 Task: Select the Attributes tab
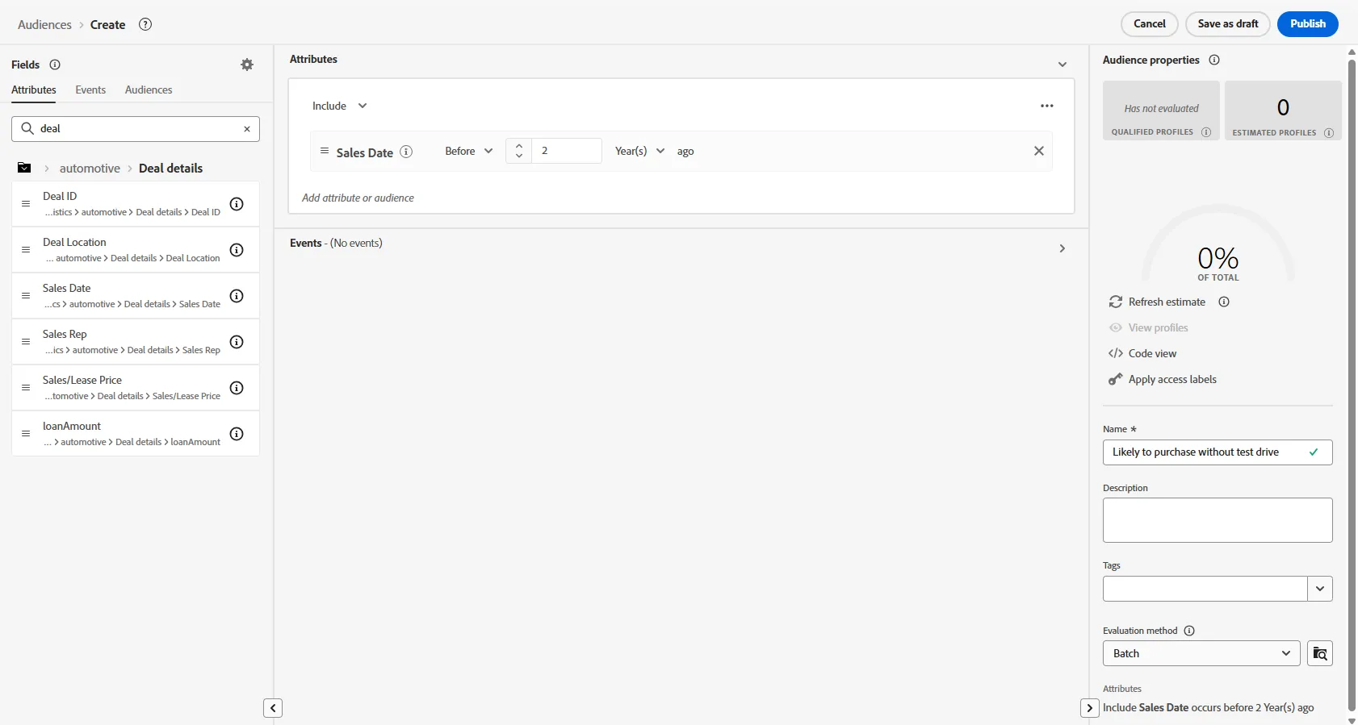pyautogui.click(x=34, y=90)
